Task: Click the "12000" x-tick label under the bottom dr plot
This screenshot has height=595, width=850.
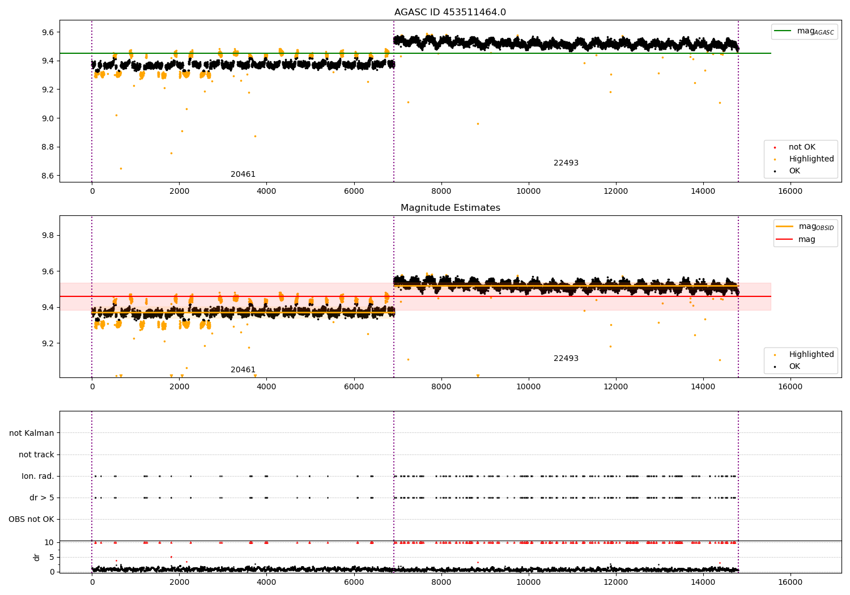Action: (x=616, y=582)
